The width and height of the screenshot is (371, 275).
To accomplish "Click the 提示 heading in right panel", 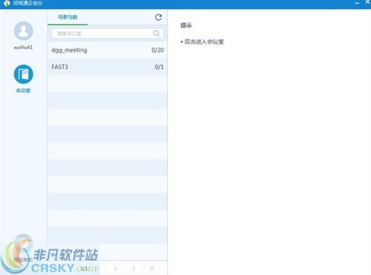I will 186,25.
